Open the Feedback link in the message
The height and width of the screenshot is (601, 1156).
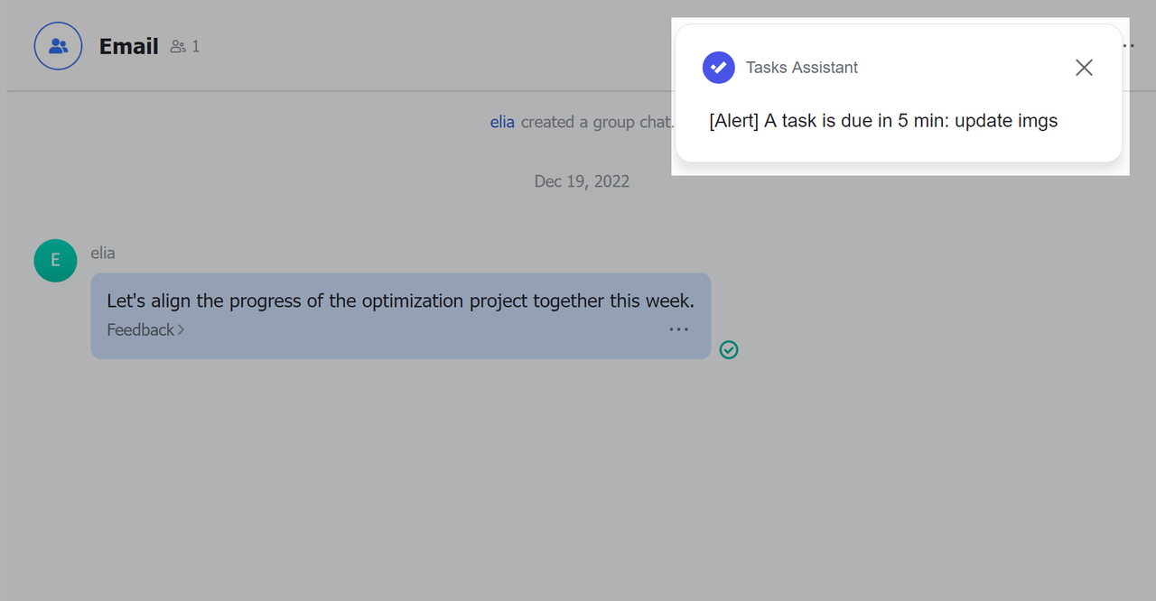click(140, 330)
